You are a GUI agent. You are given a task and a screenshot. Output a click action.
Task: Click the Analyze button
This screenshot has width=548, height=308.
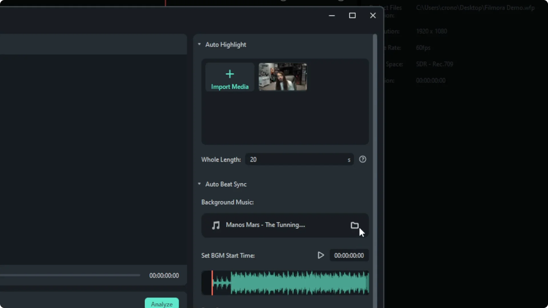162,303
